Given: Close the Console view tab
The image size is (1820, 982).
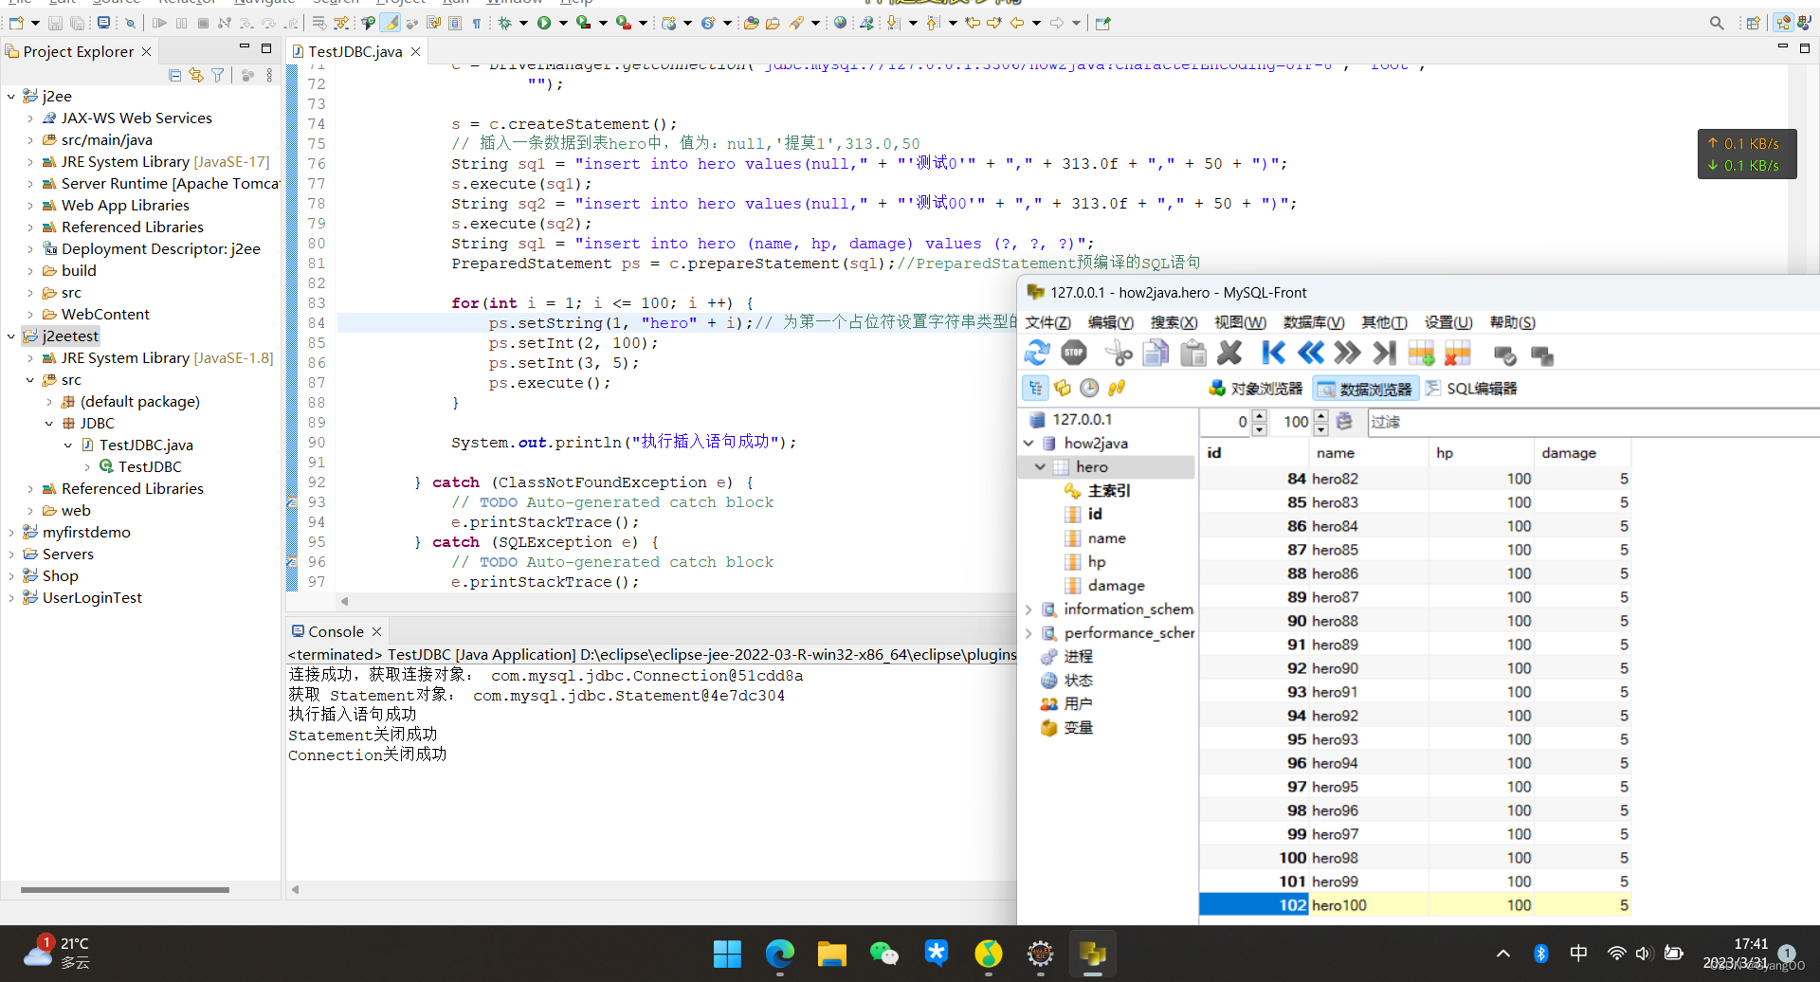Looking at the screenshot, I should pos(376,631).
